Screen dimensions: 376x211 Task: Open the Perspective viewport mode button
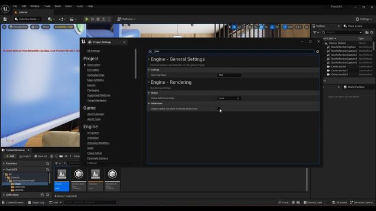tap(18, 27)
